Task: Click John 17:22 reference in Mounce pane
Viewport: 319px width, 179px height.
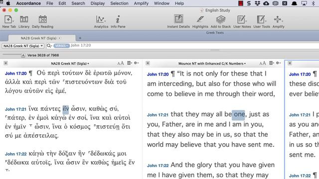Action: pyautogui.click(x=158, y=166)
